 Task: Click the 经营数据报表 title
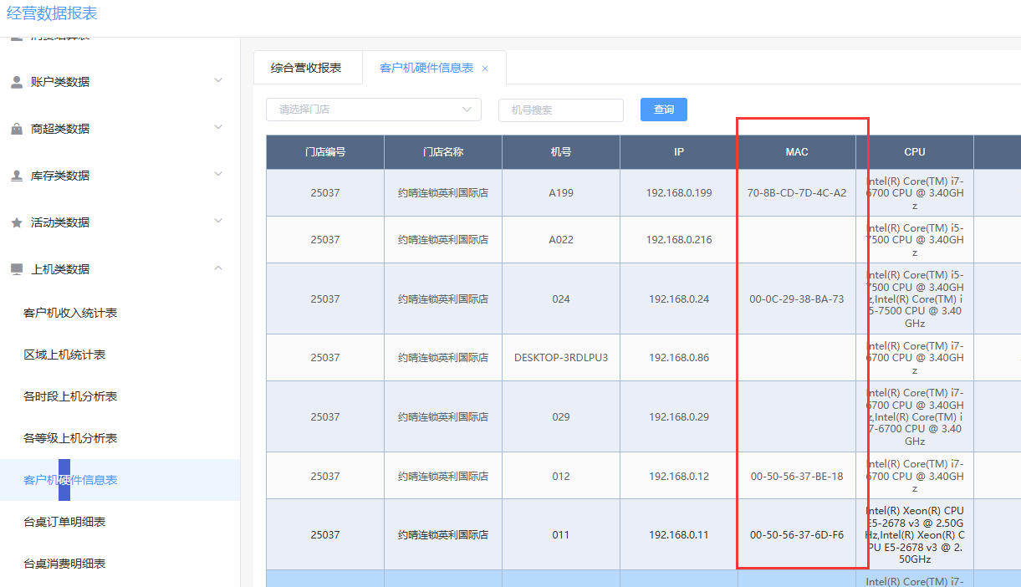click(x=52, y=13)
